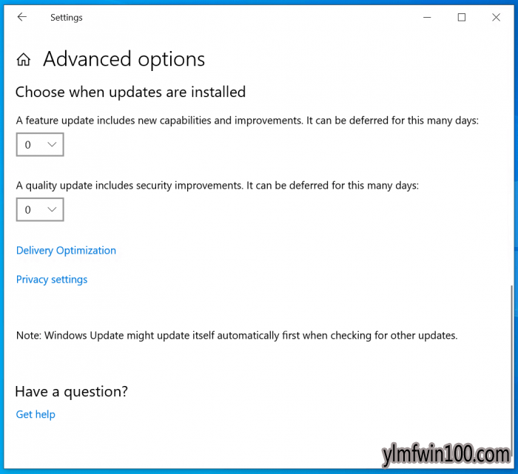Click the Get help link
Image resolution: width=518 pixels, height=474 pixels.
point(36,415)
